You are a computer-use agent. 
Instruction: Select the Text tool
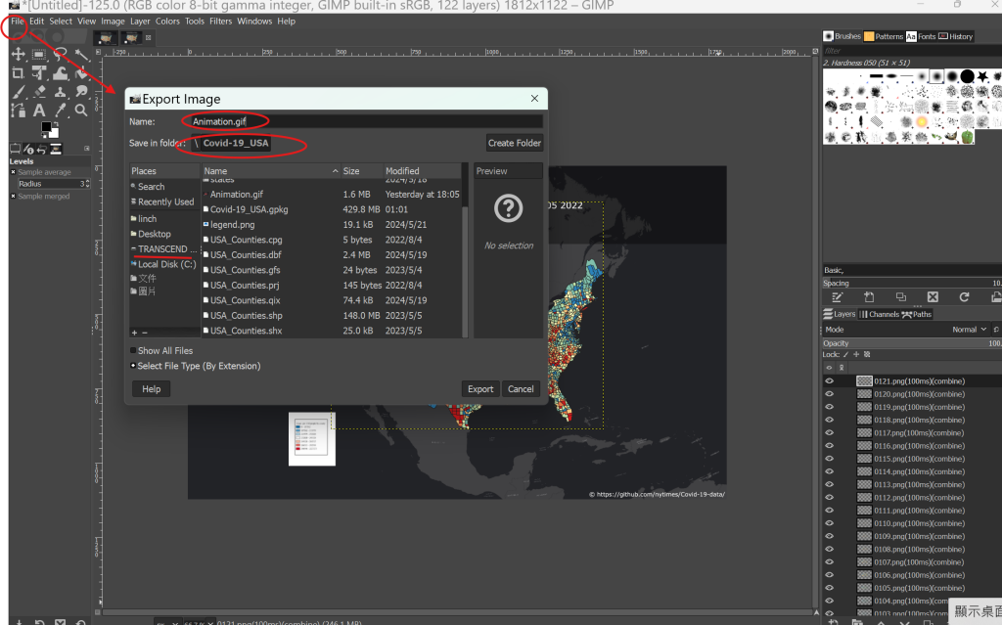click(39, 110)
